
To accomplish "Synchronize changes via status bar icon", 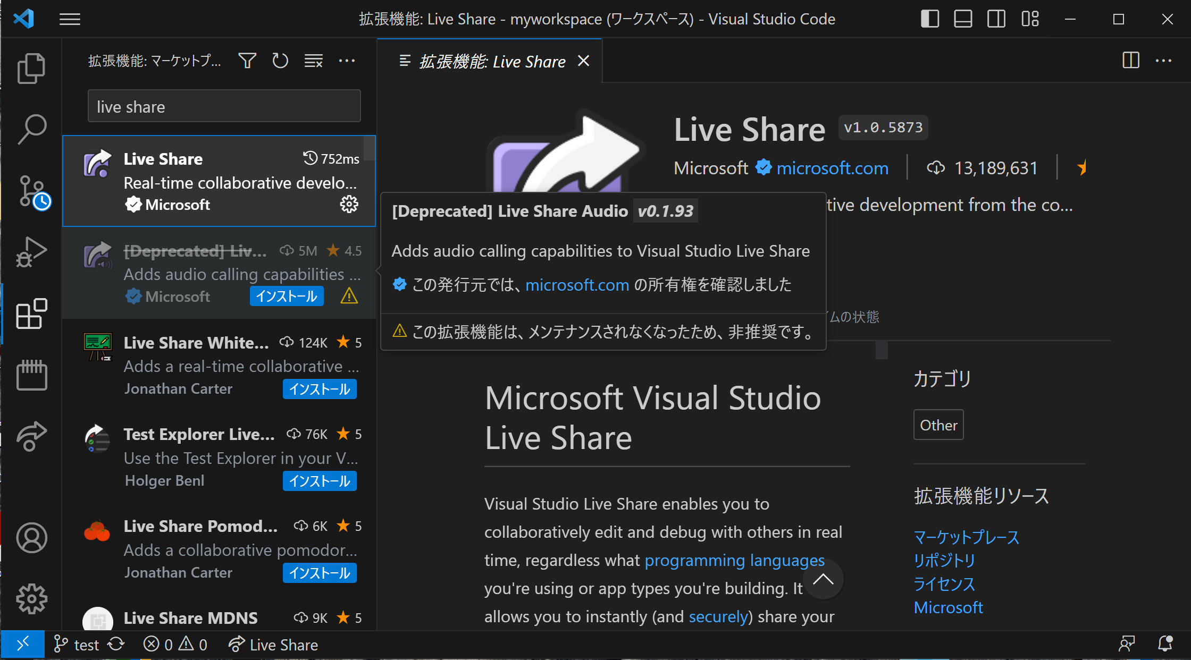I will click(116, 645).
